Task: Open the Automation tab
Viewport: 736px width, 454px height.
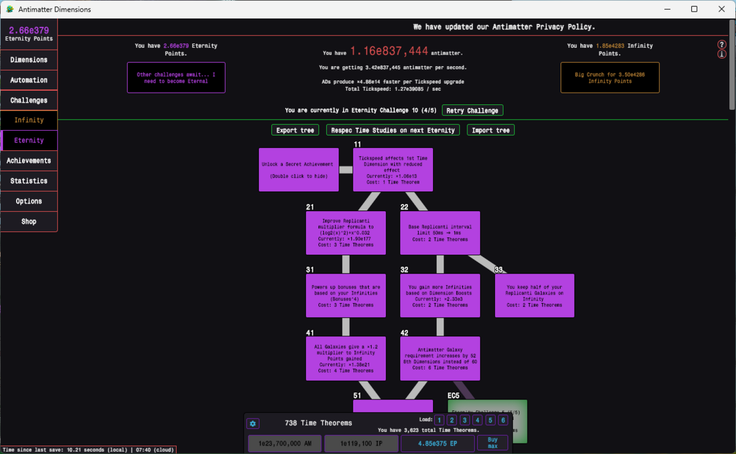Action: [29, 80]
